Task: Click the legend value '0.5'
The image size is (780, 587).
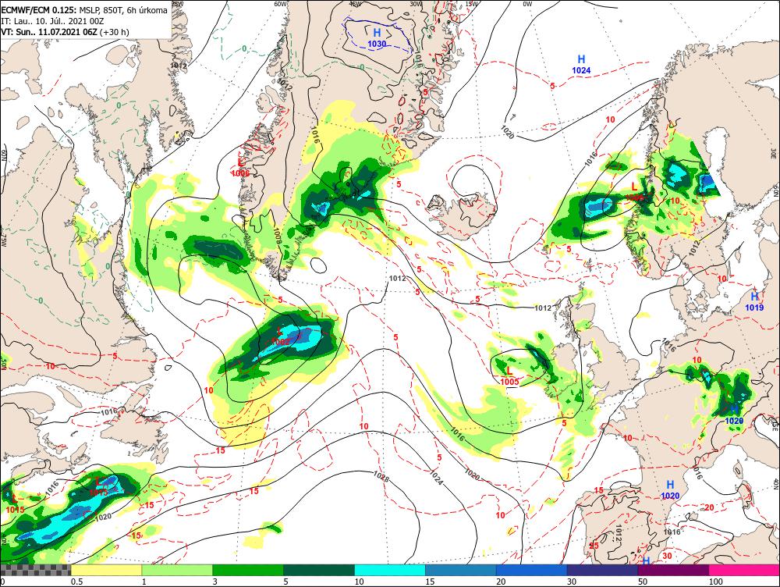Action: pyautogui.click(x=76, y=582)
